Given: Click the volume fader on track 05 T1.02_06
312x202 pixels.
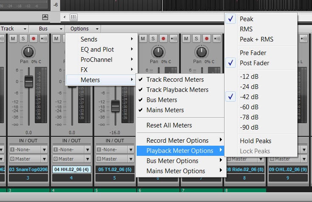Looking at the screenshot, I should (115, 106).
